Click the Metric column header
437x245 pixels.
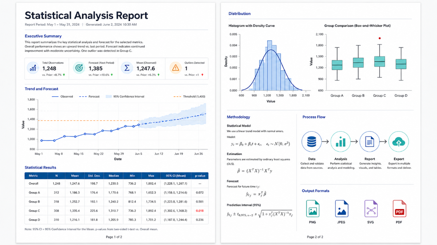pyautogui.click(x=34, y=176)
